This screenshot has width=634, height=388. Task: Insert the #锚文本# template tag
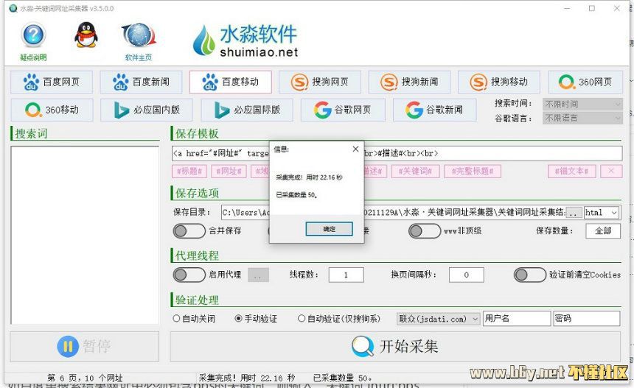[x=571, y=172]
